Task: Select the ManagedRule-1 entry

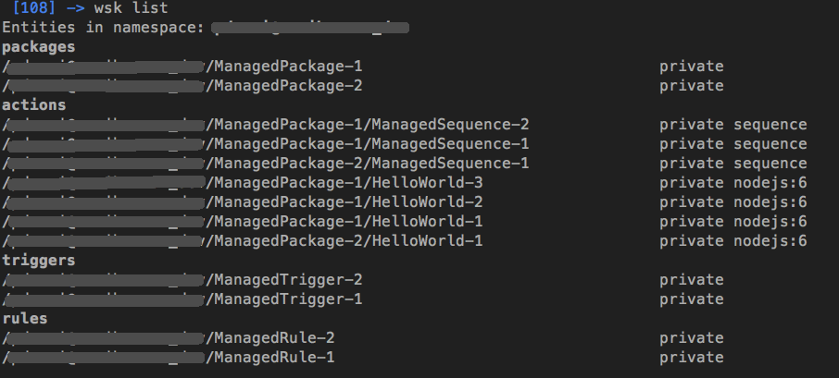Action: [269, 358]
